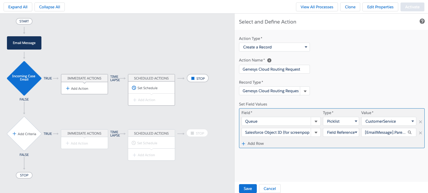
Task: Expand the Type dropdown showing Picklist
Action: point(356,121)
